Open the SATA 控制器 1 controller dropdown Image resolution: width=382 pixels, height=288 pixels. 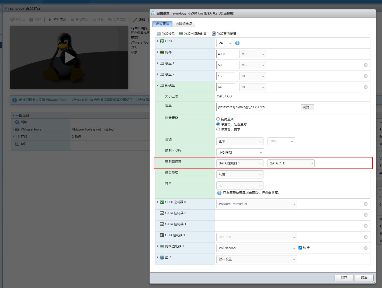pyautogui.click(x=240, y=163)
